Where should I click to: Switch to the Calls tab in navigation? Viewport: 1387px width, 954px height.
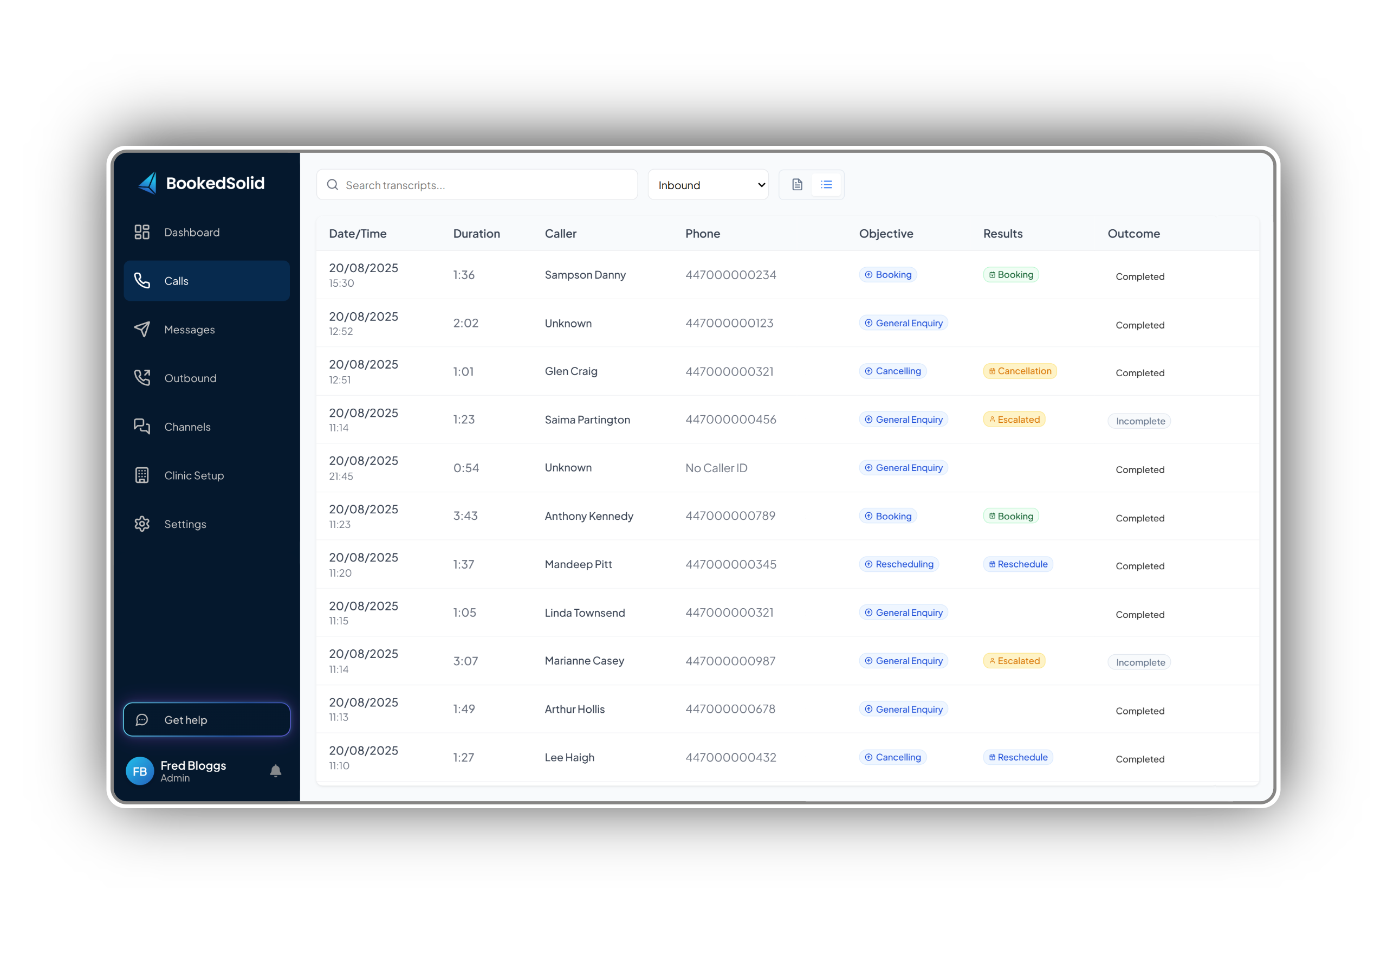(176, 280)
